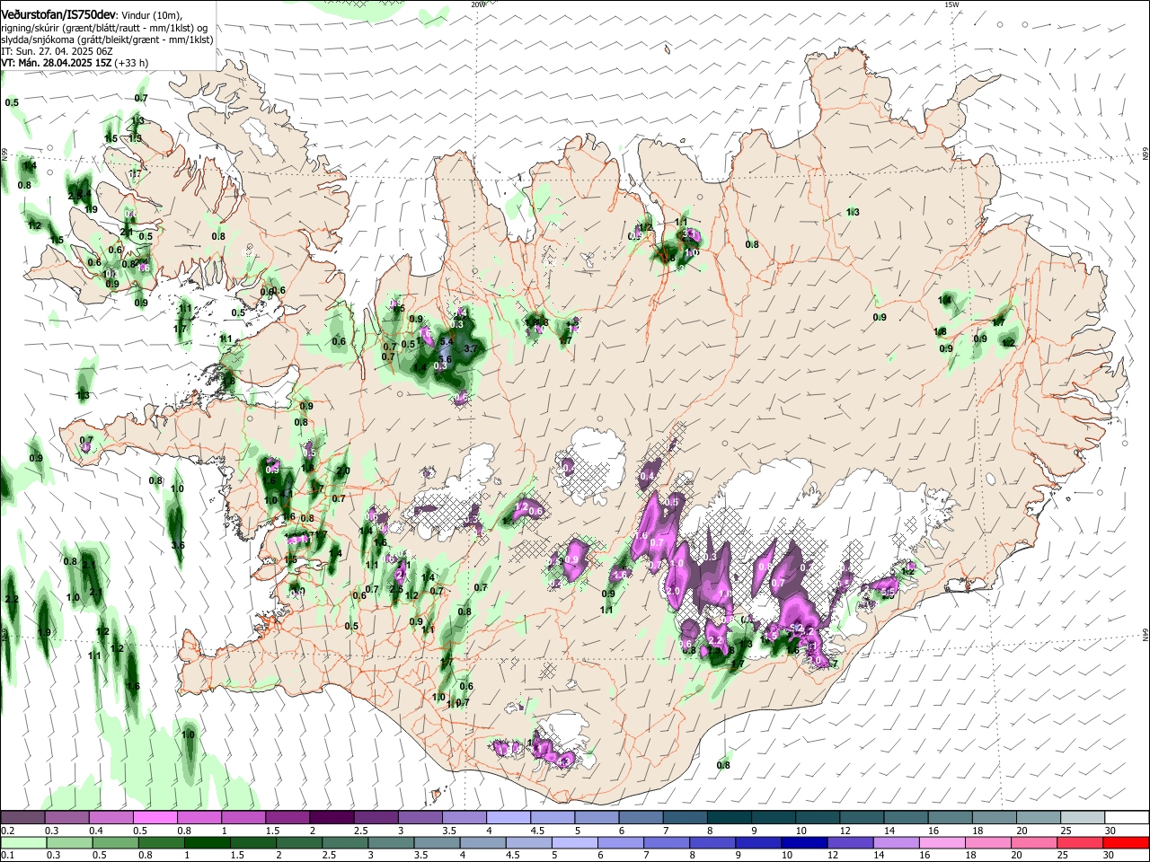The image size is (1150, 862).
Task: Click the 'VT: Mán. 28.04.2025 15Z' valid time
Action: (55, 63)
